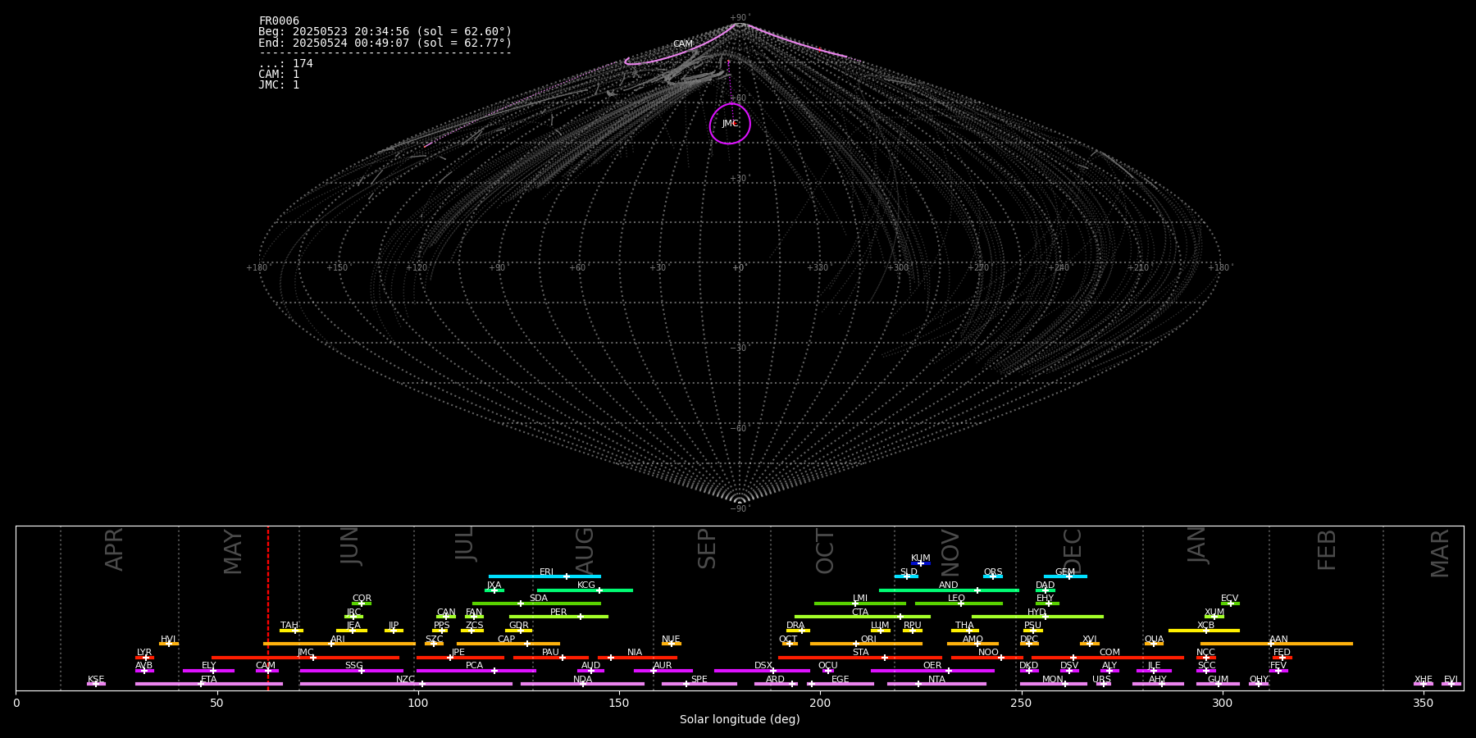Select the GEM shower label in the timeline
The image size is (1476, 738).
click(x=1065, y=572)
